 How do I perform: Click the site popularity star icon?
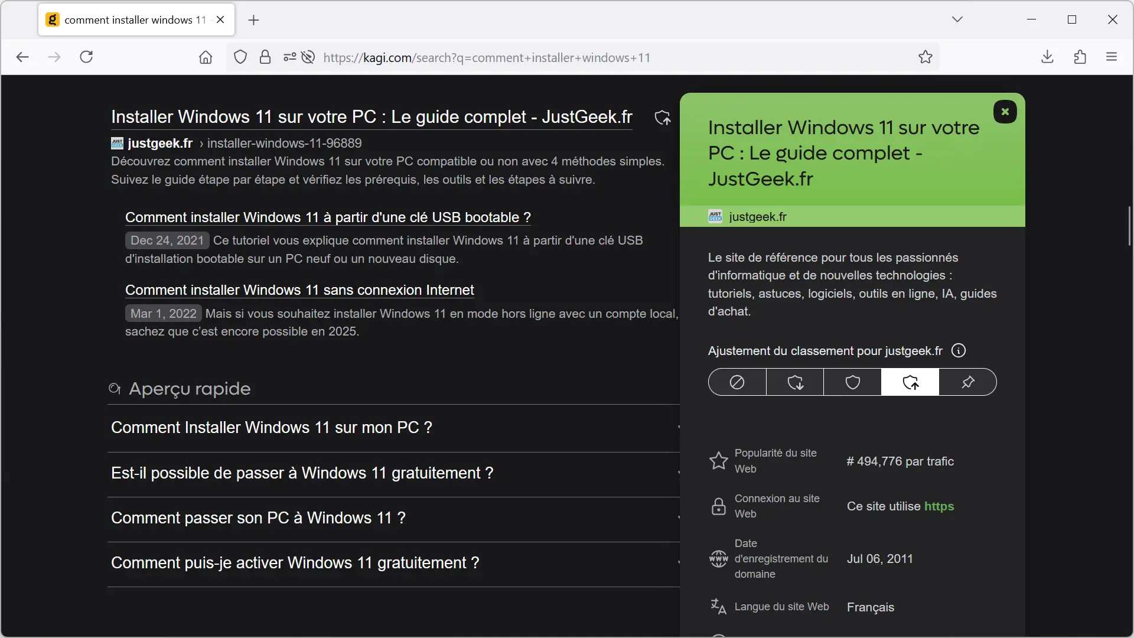pyautogui.click(x=719, y=461)
